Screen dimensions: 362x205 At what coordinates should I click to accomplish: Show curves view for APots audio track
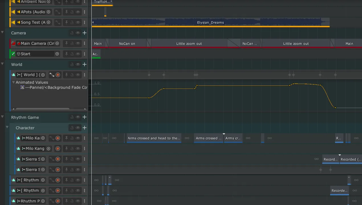(58, 12)
